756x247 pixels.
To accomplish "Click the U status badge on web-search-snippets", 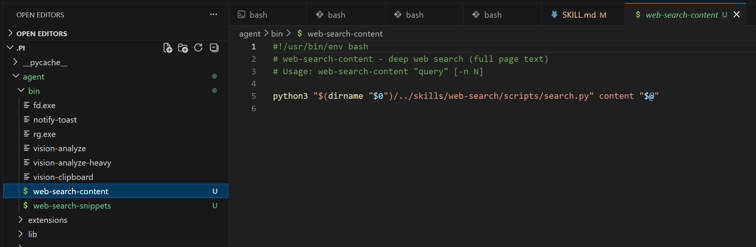I will (215, 206).
